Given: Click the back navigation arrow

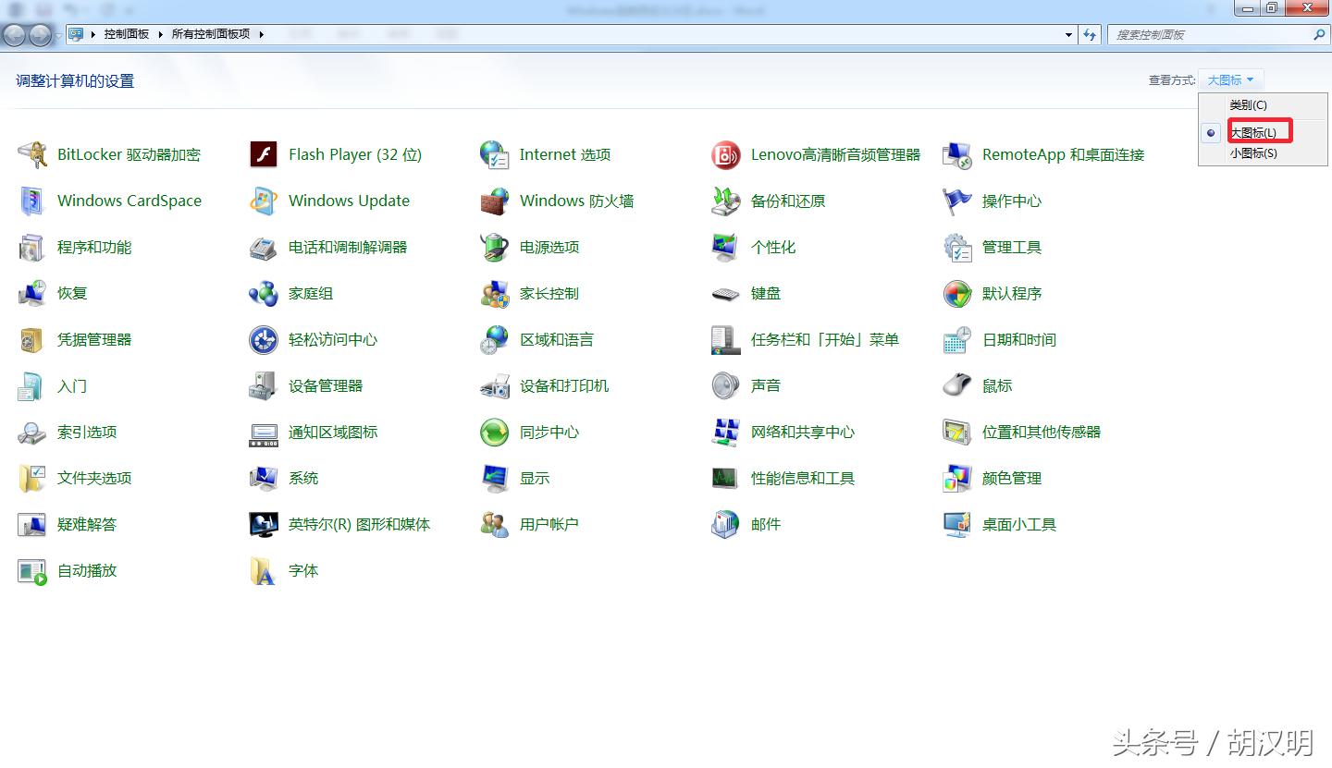Looking at the screenshot, I should [13, 34].
